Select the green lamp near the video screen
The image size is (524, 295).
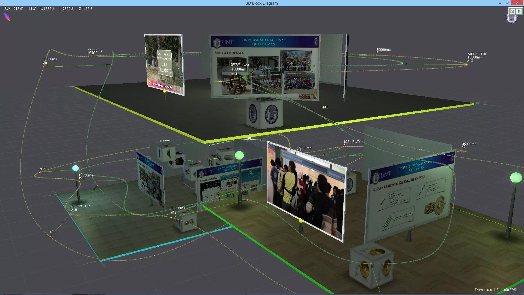click(x=239, y=155)
